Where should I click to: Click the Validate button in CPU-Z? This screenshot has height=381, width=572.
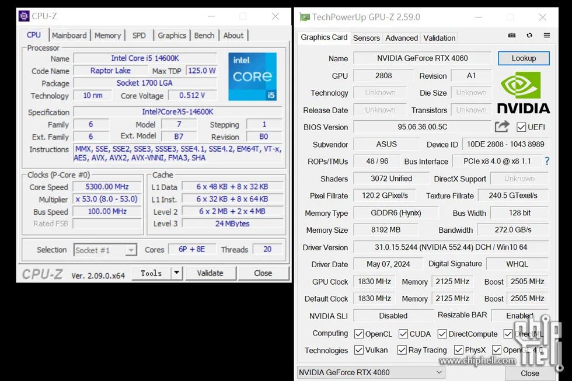[x=210, y=273]
